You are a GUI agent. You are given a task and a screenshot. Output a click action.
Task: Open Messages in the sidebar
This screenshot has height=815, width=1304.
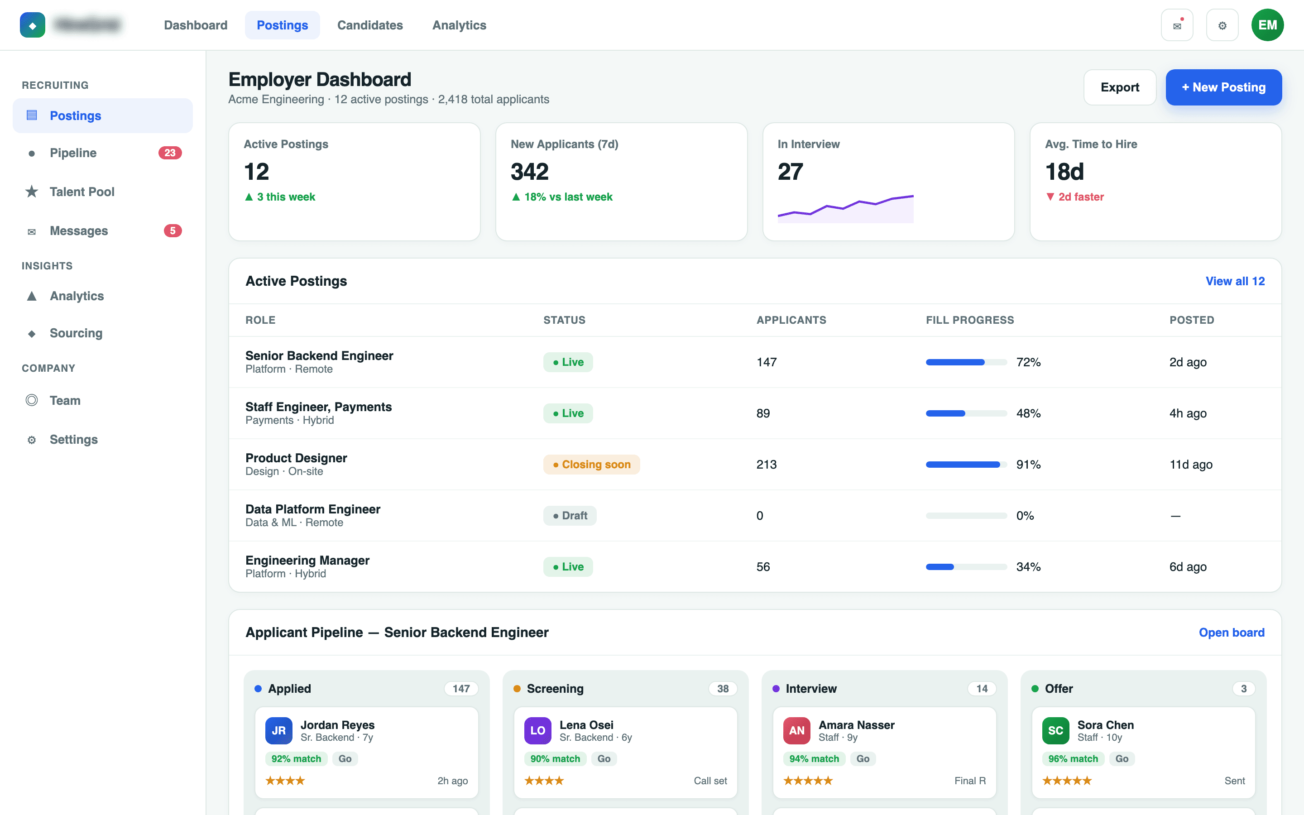coord(102,231)
